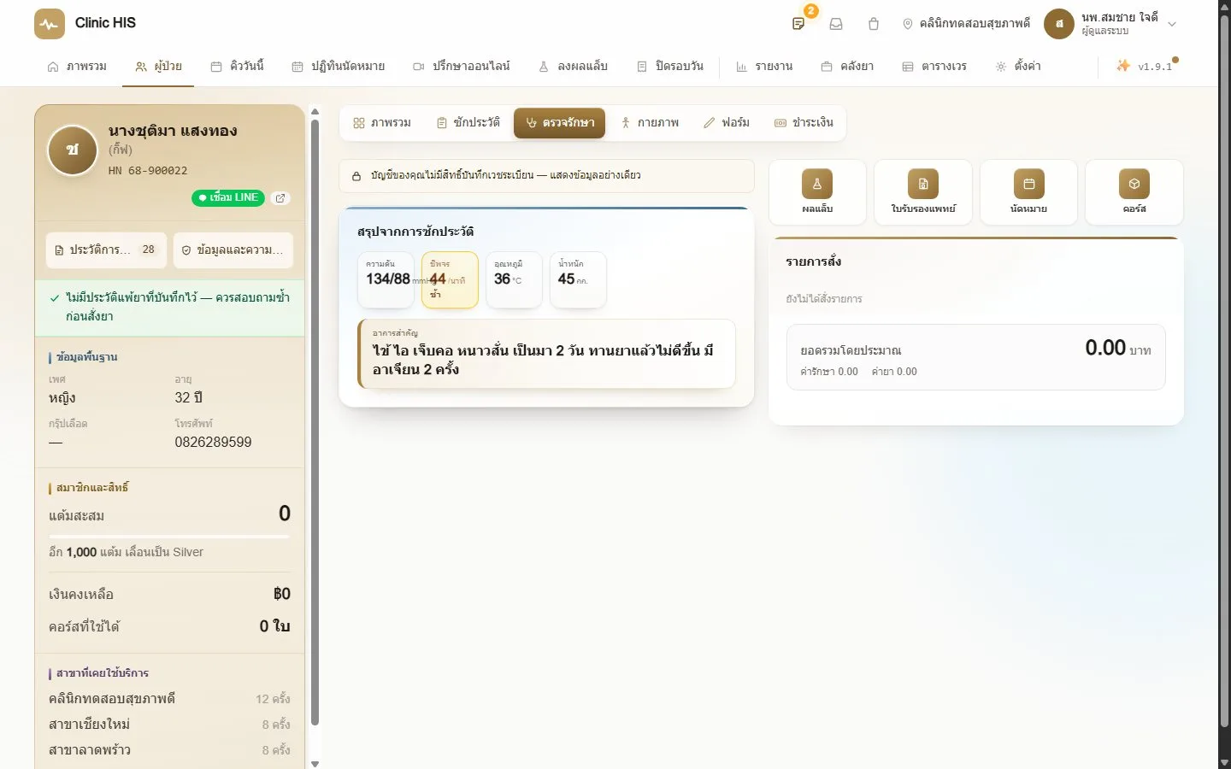The height and width of the screenshot is (769, 1231).
Task: Click the ชีพจร 44 pulse vital card
Action: [450, 280]
